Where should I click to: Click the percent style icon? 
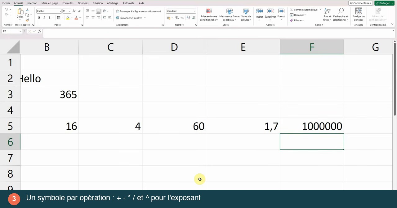pos(177,18)
